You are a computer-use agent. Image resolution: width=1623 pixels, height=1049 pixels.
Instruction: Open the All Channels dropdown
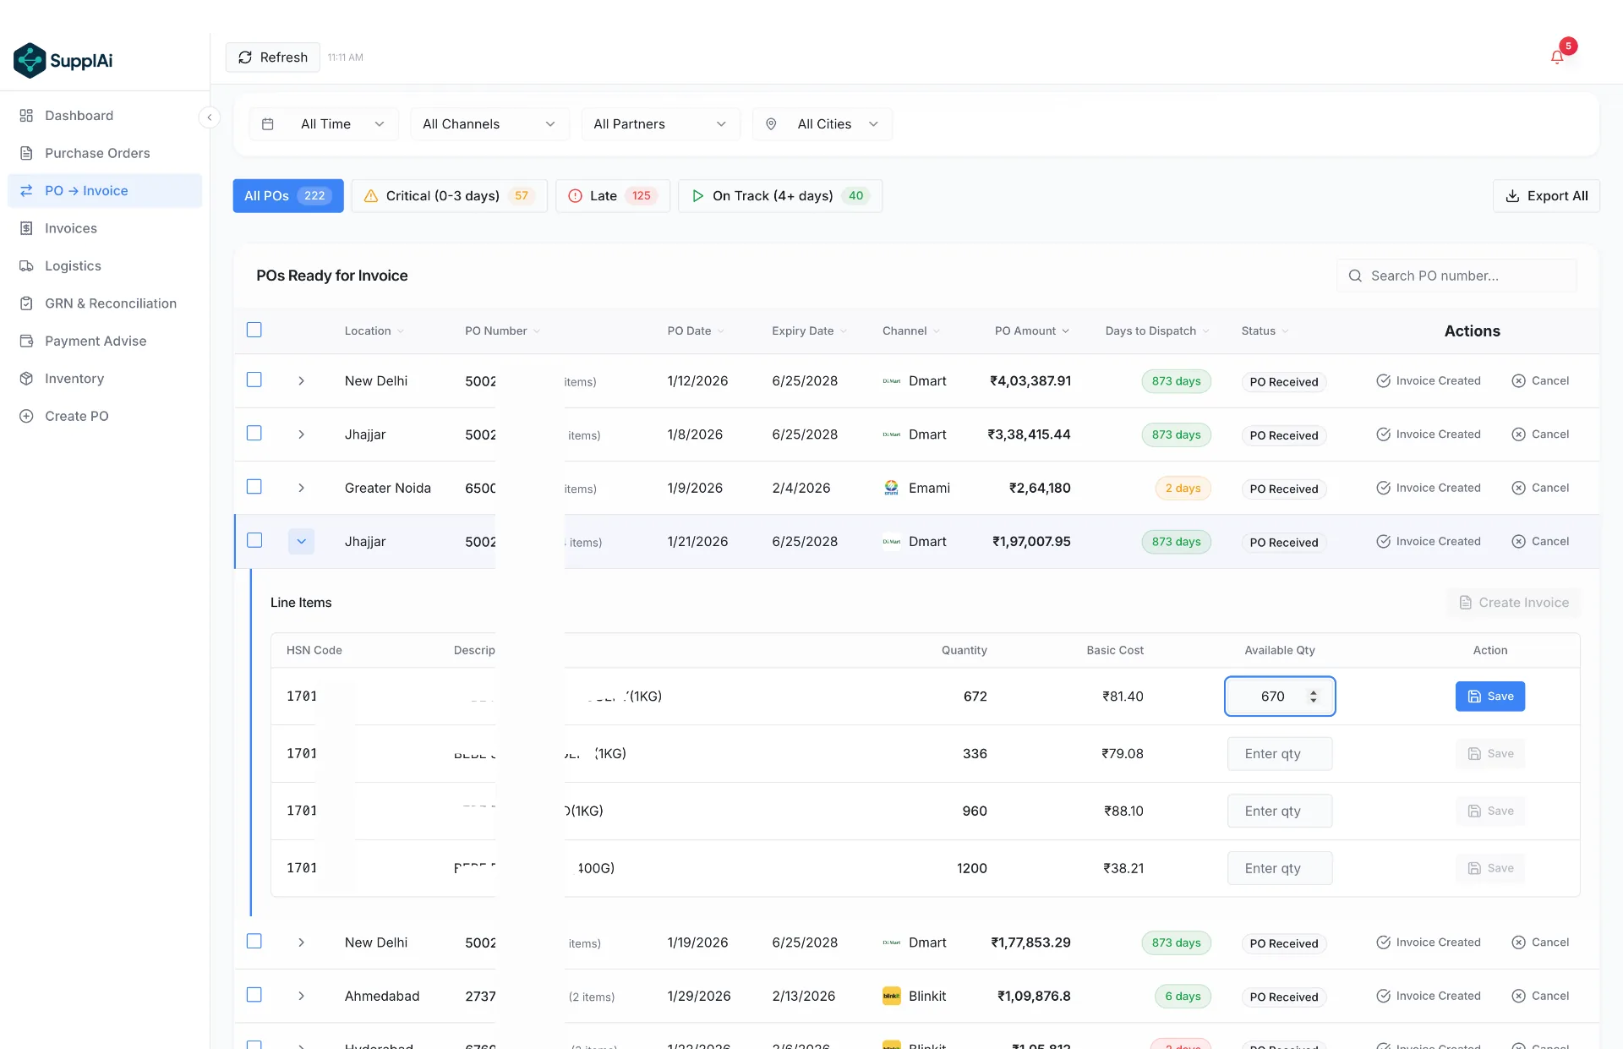coord(490,124)
